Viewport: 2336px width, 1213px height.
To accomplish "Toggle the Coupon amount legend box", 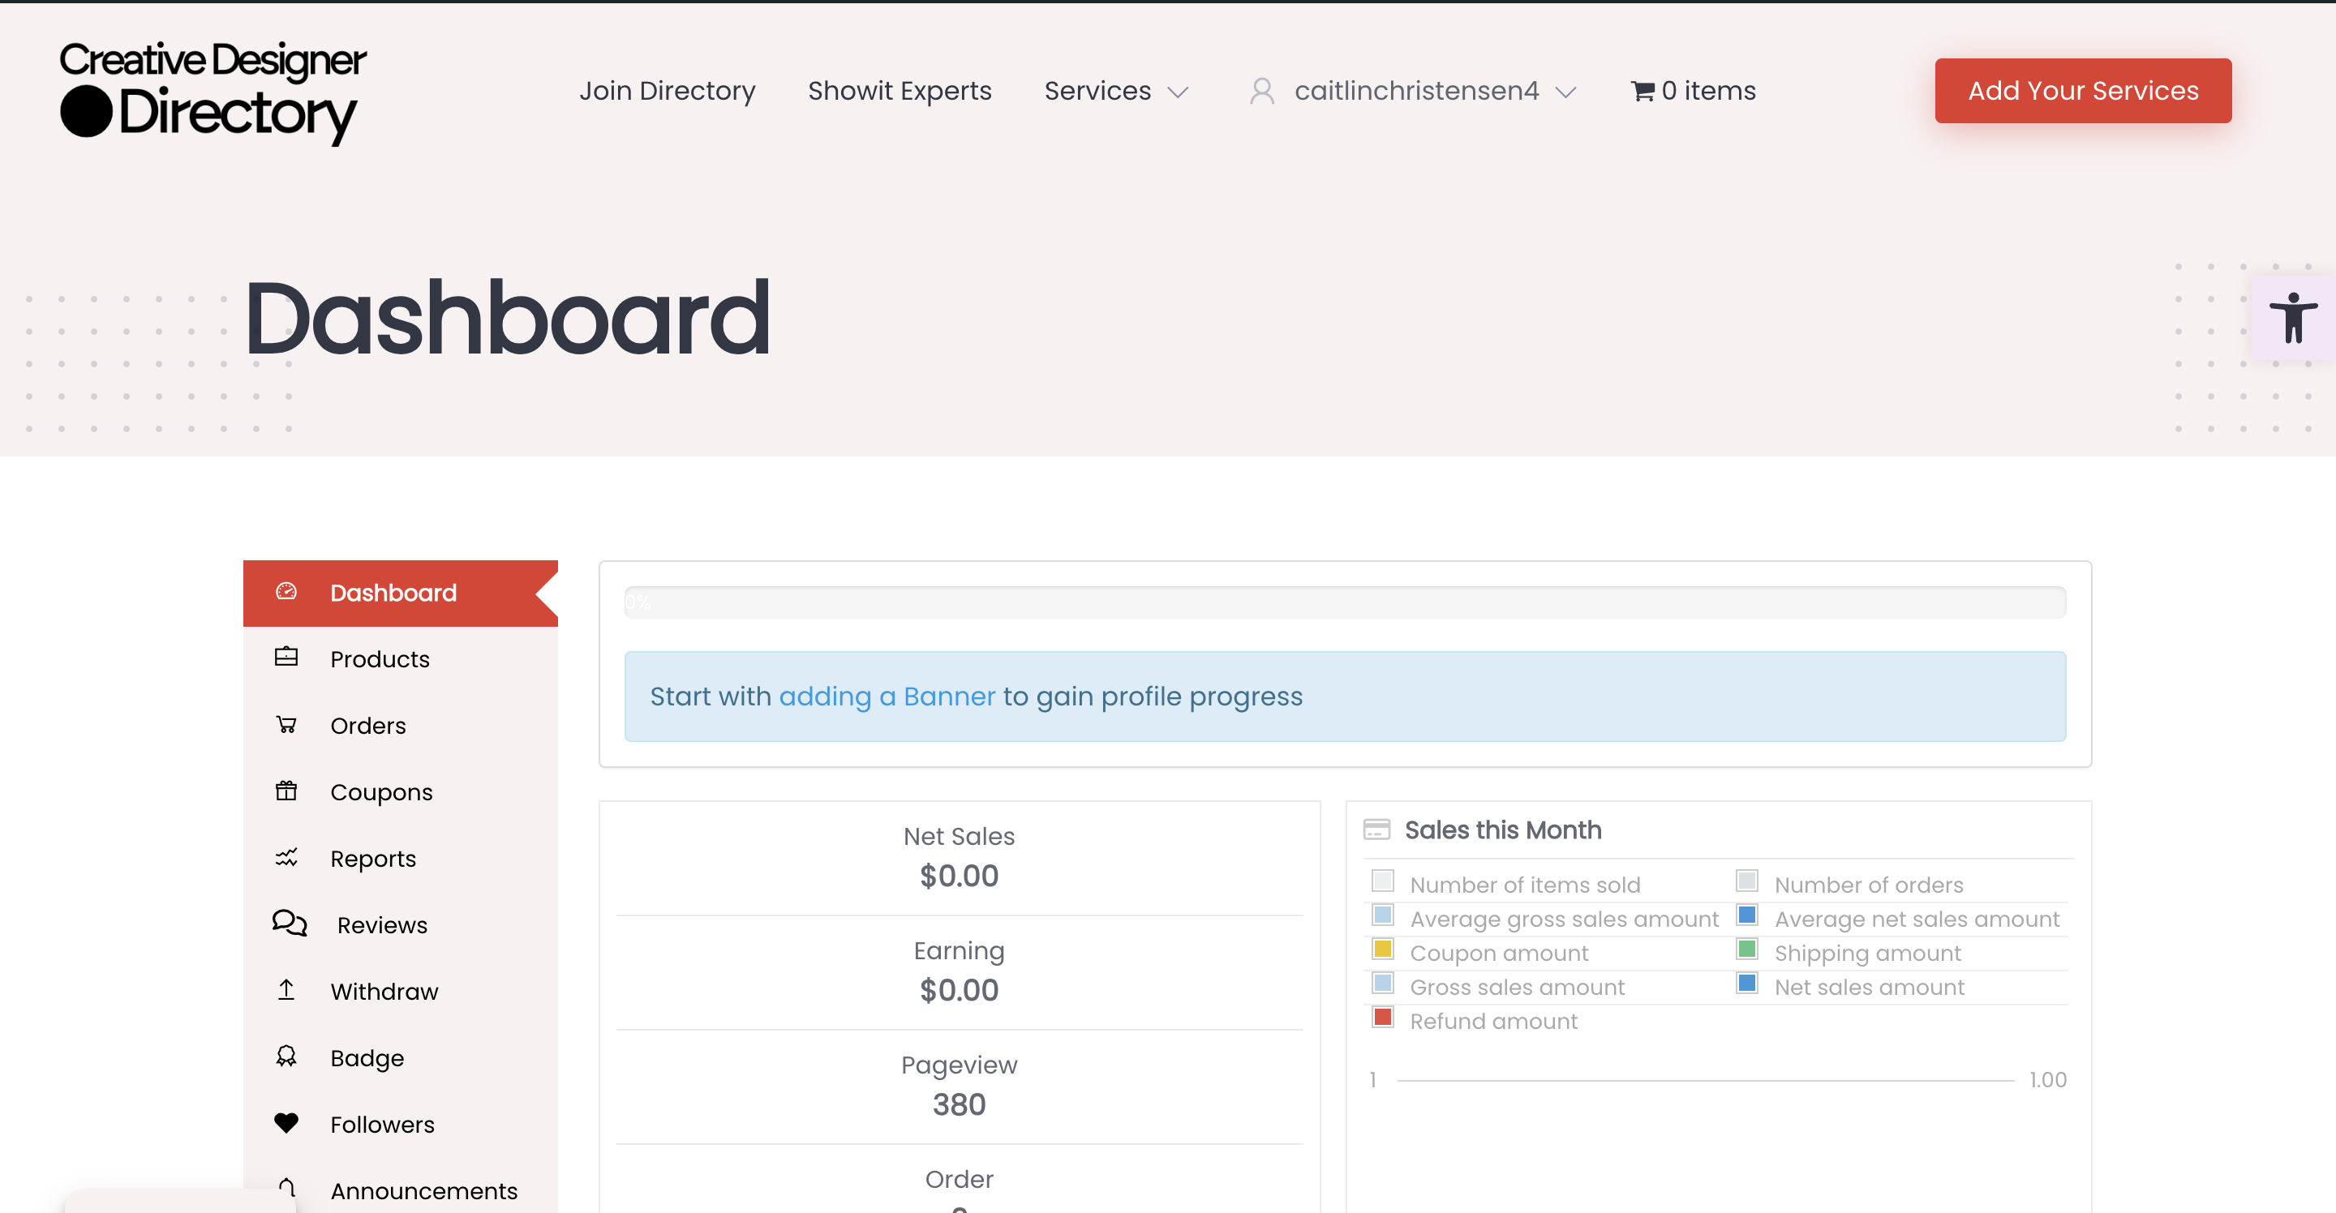I will click(x=1382, y=950).
